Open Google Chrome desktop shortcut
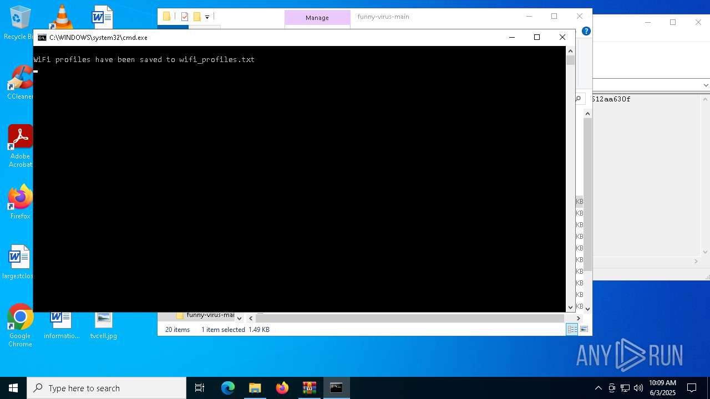 coord(20,326)
